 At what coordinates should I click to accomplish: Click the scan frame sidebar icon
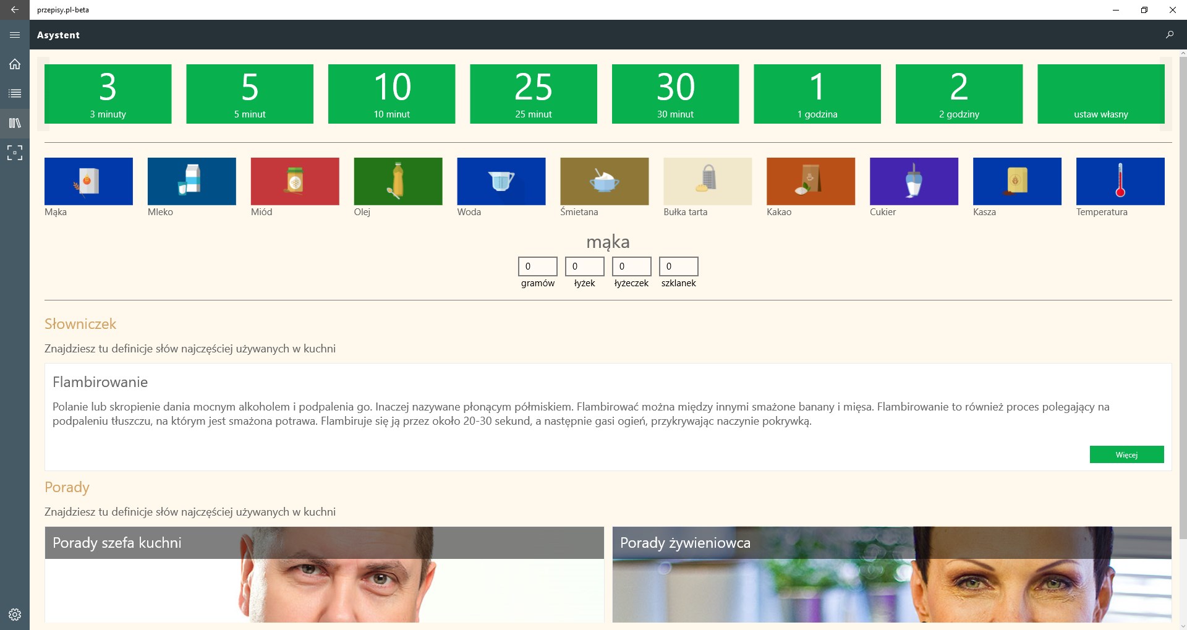pos(15,153)
